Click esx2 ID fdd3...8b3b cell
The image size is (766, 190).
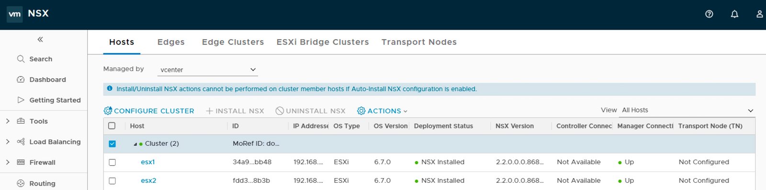pyautogui.click(x=251, y=181)
